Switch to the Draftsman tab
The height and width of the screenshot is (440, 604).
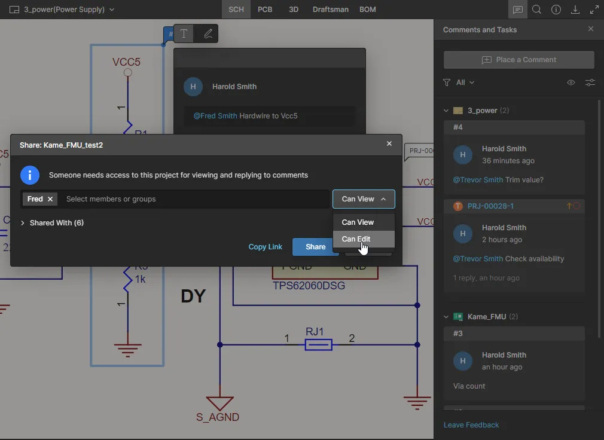[x=331, y=10]
